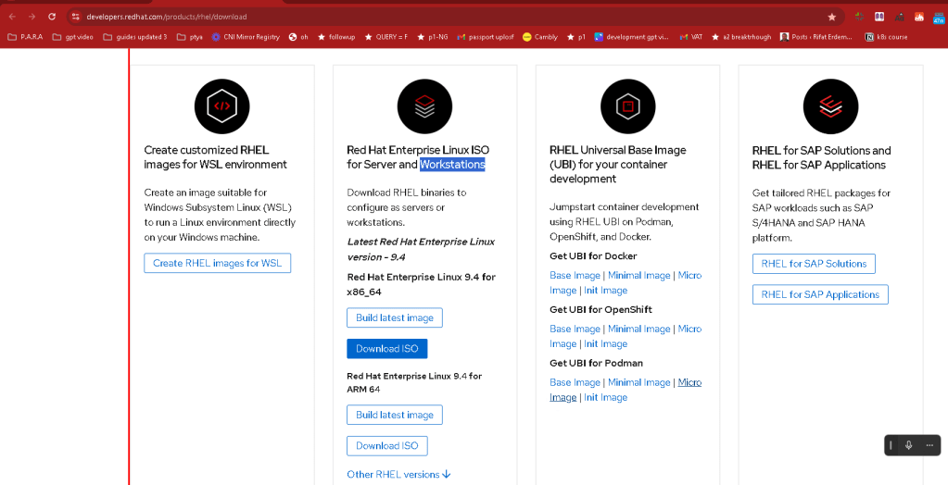Reload the page with the refresh icon
Viewport: 948px width, 485px height.
pyautogui.click(x=52, y=17)
